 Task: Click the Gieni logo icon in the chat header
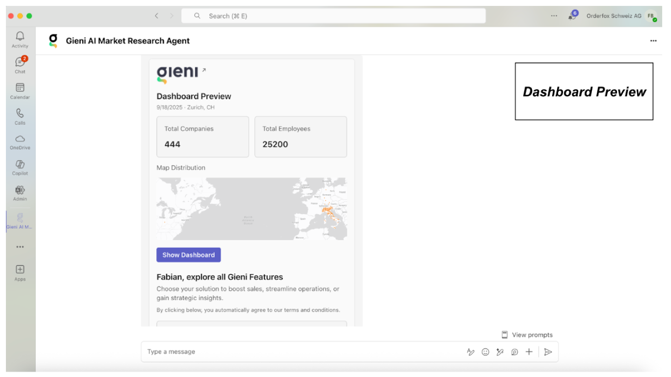[x=53, y=40]
